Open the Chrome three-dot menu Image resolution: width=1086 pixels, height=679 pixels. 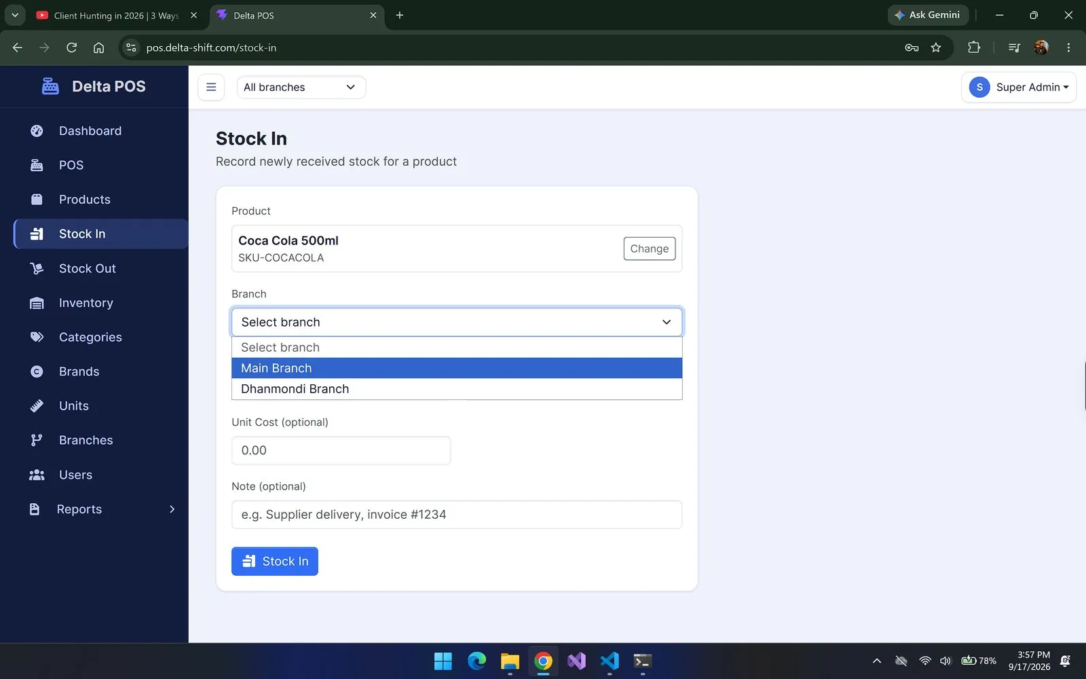click(x=1068, y=48)
